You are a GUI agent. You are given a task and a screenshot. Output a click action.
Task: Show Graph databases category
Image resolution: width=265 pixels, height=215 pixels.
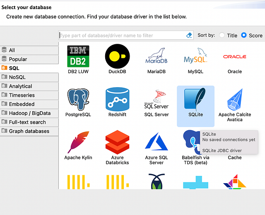coord(29,131)
